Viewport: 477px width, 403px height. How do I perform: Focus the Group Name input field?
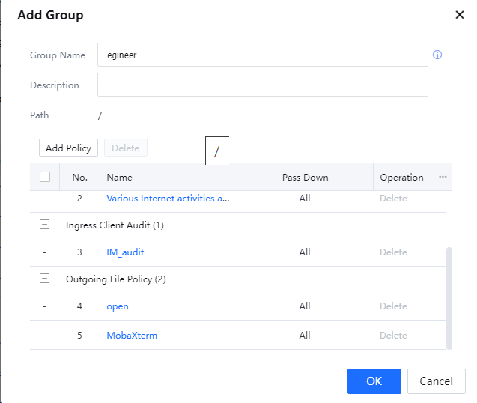(262, 55)
